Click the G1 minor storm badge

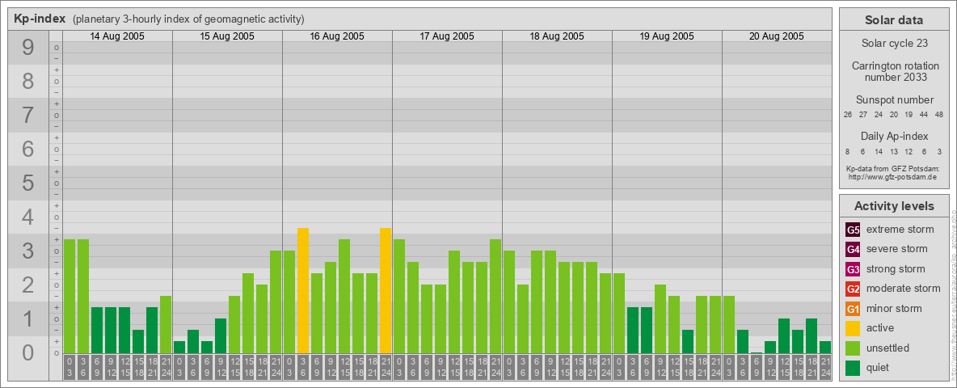pos(853,308)
